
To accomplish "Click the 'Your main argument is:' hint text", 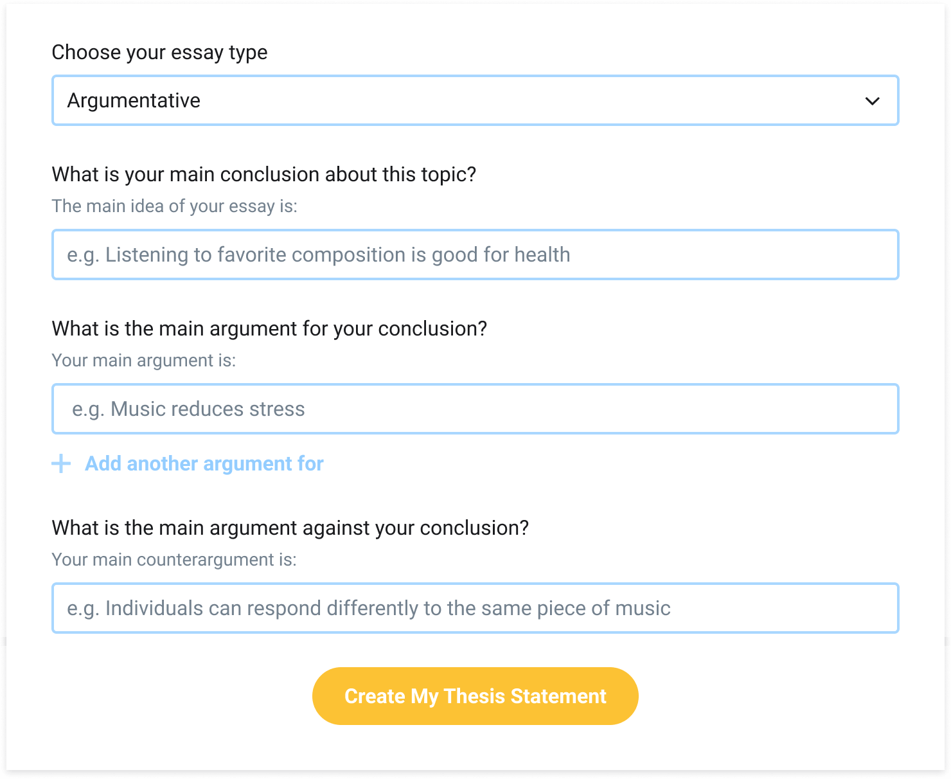I will click(x=143, y=361).
